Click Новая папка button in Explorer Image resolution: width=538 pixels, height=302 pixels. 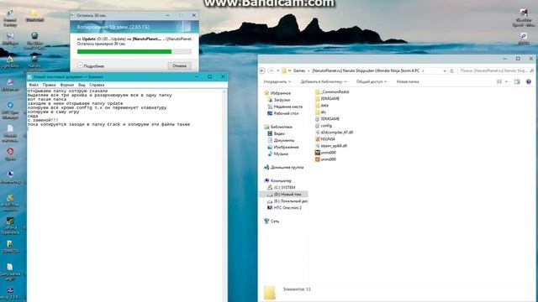pos(408,82)
